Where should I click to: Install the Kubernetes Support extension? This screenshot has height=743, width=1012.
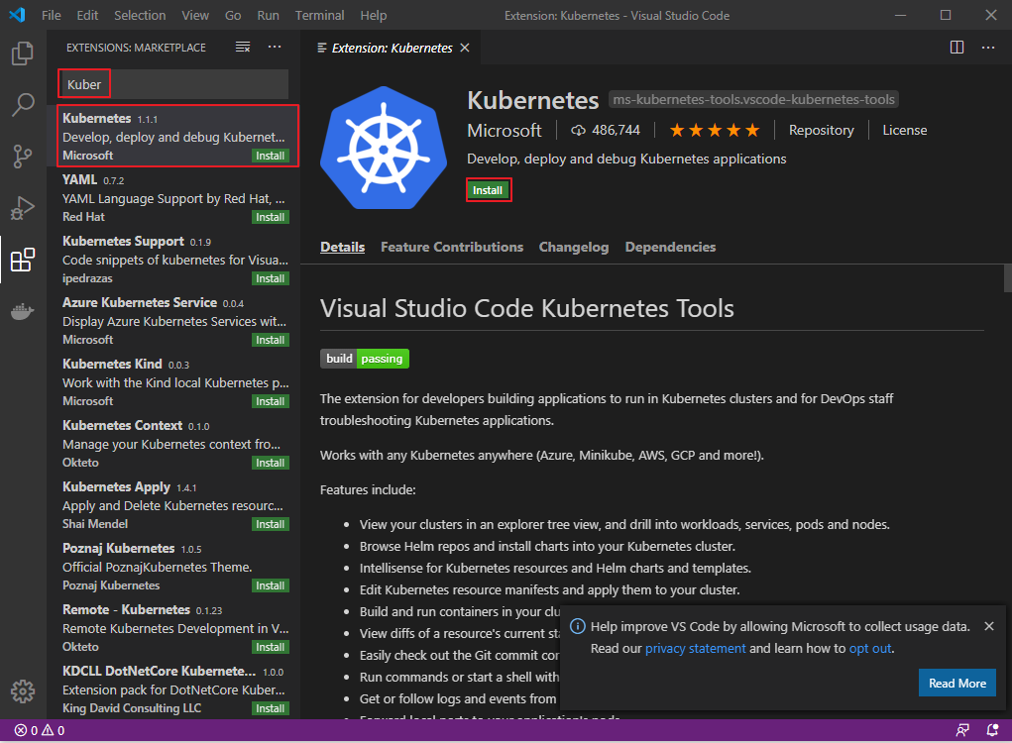[270, 278]
